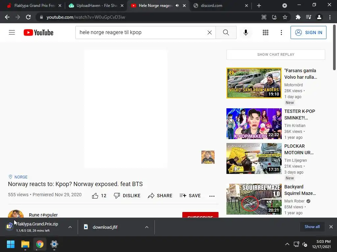The width and height of the screenshot is (337, 252).
Task: Click the muted volume tray icon
Action: tap(304, 244)
